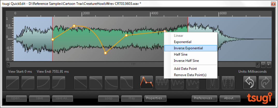Open the Properties... dialog
This screenshot has height=108, width=278.
(155, 98)
